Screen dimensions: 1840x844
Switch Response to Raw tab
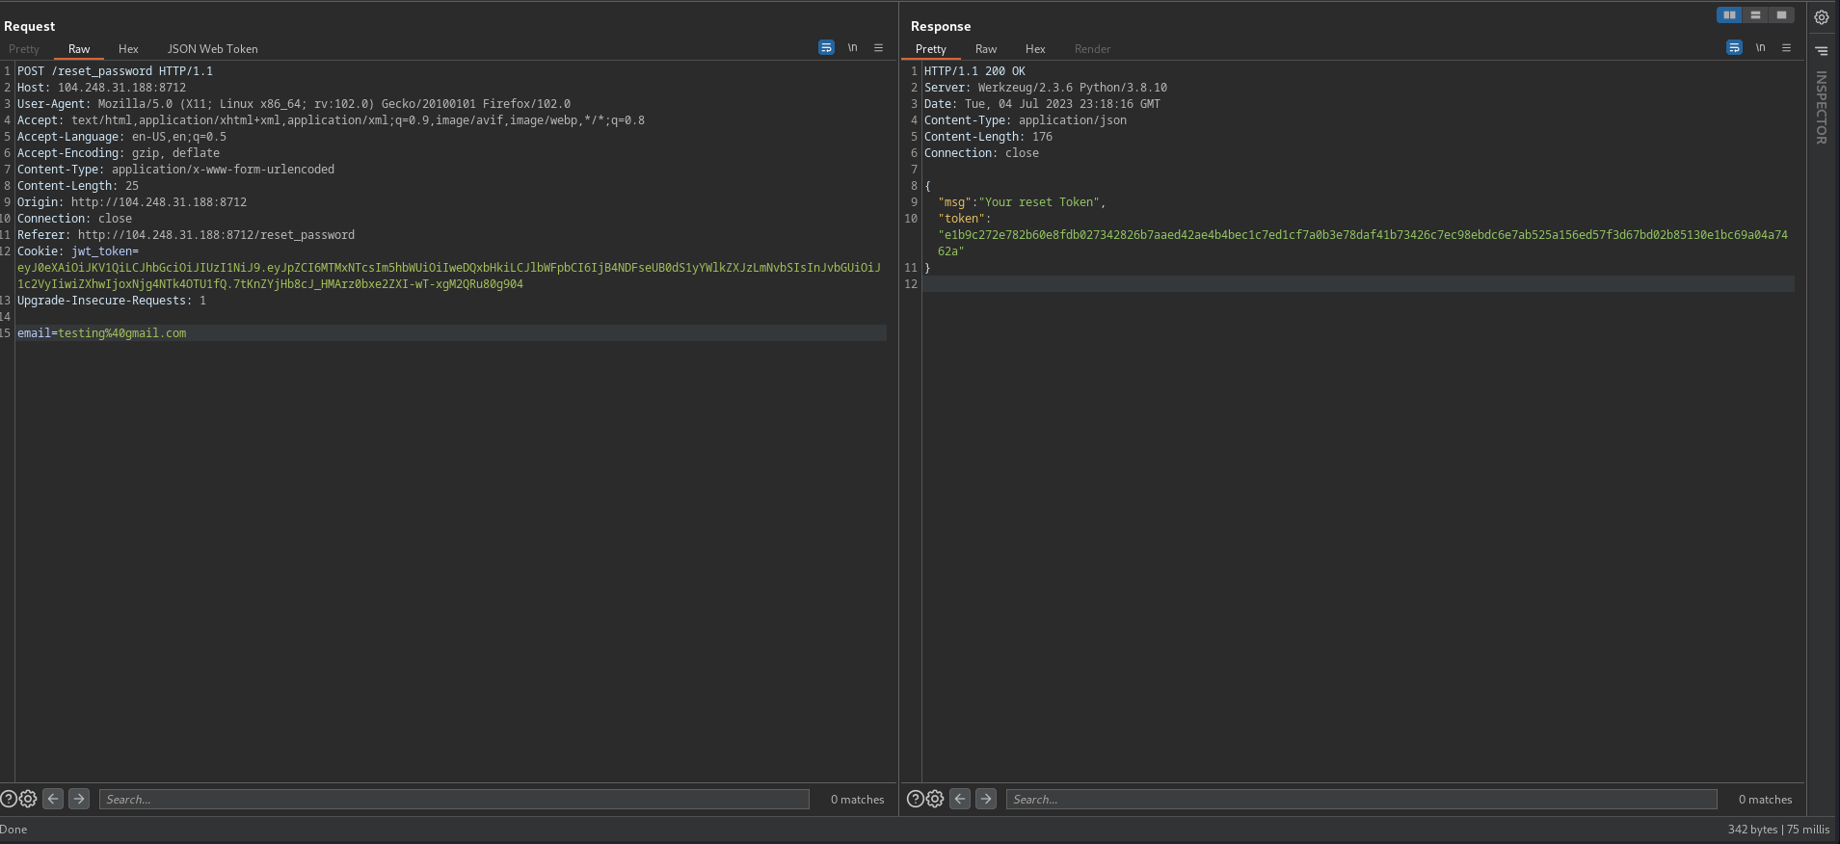[986, 49]
